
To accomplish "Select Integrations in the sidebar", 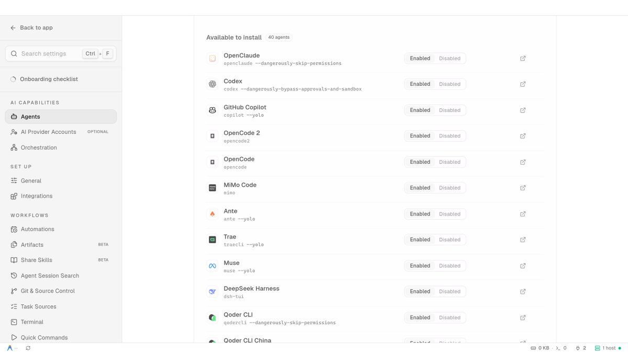I will pos(61,196).
